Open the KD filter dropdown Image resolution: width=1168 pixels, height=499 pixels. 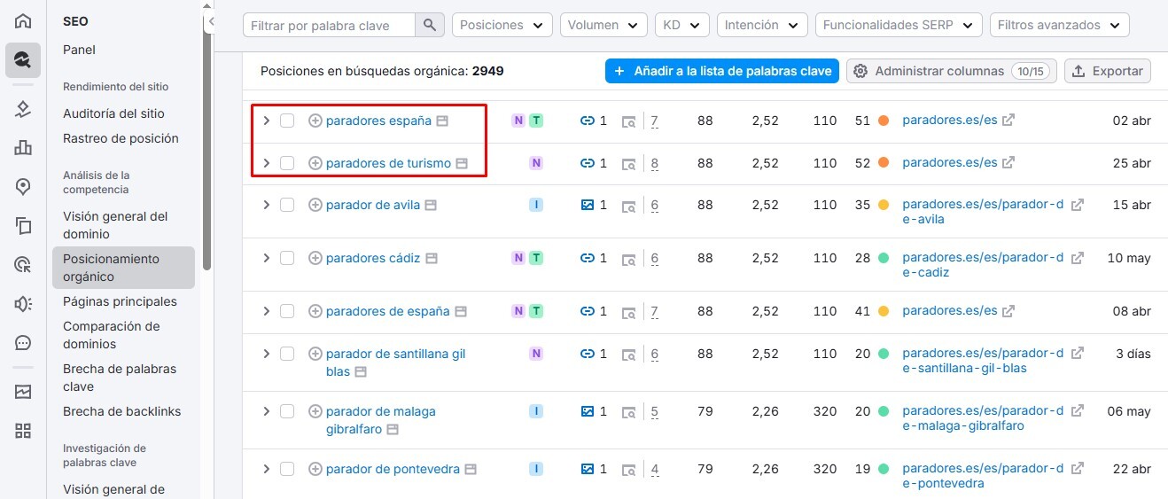point(682,25)
